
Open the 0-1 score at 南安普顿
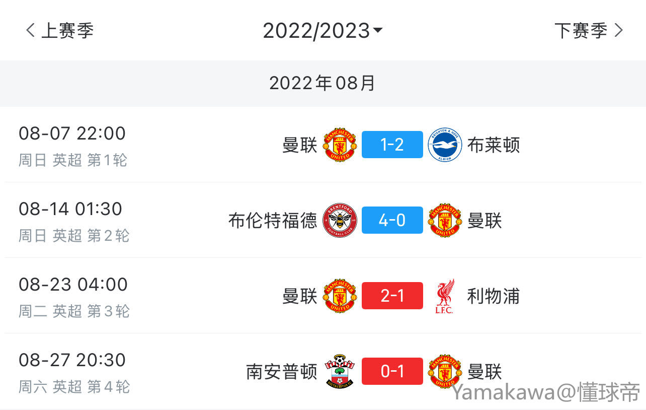392,371
